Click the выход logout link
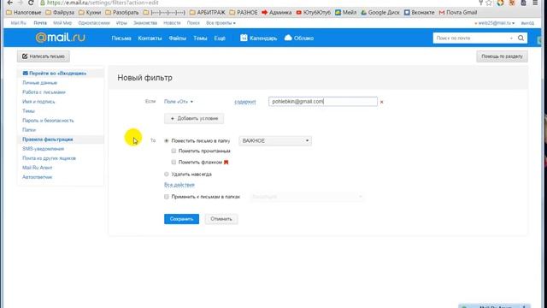This screenshot has height=308, width=547. click(527, 23)
